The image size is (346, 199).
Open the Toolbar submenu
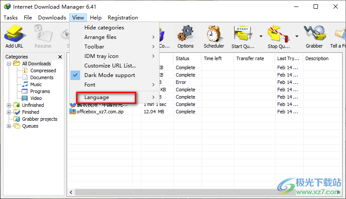pyautogui.click(x=114, y=47)
